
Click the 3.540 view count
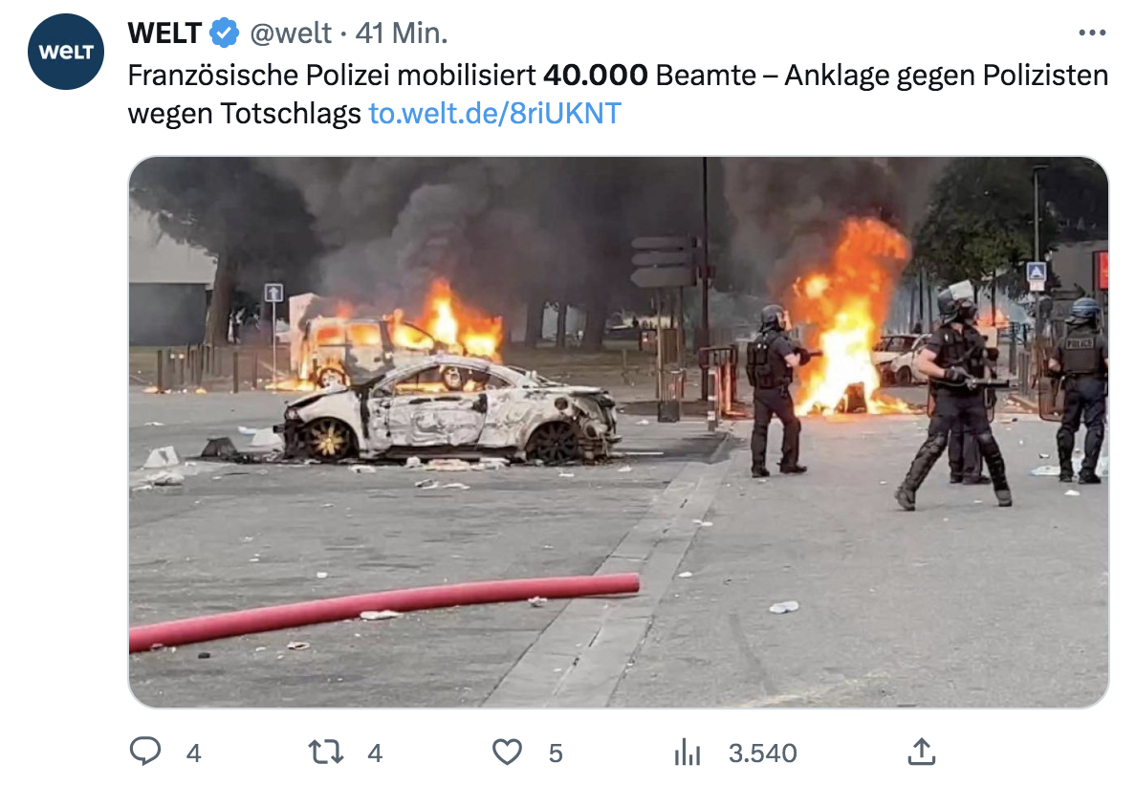763,753
